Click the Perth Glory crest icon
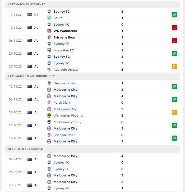The width and height of the screenshot is (185, 192). click(49, 103)
